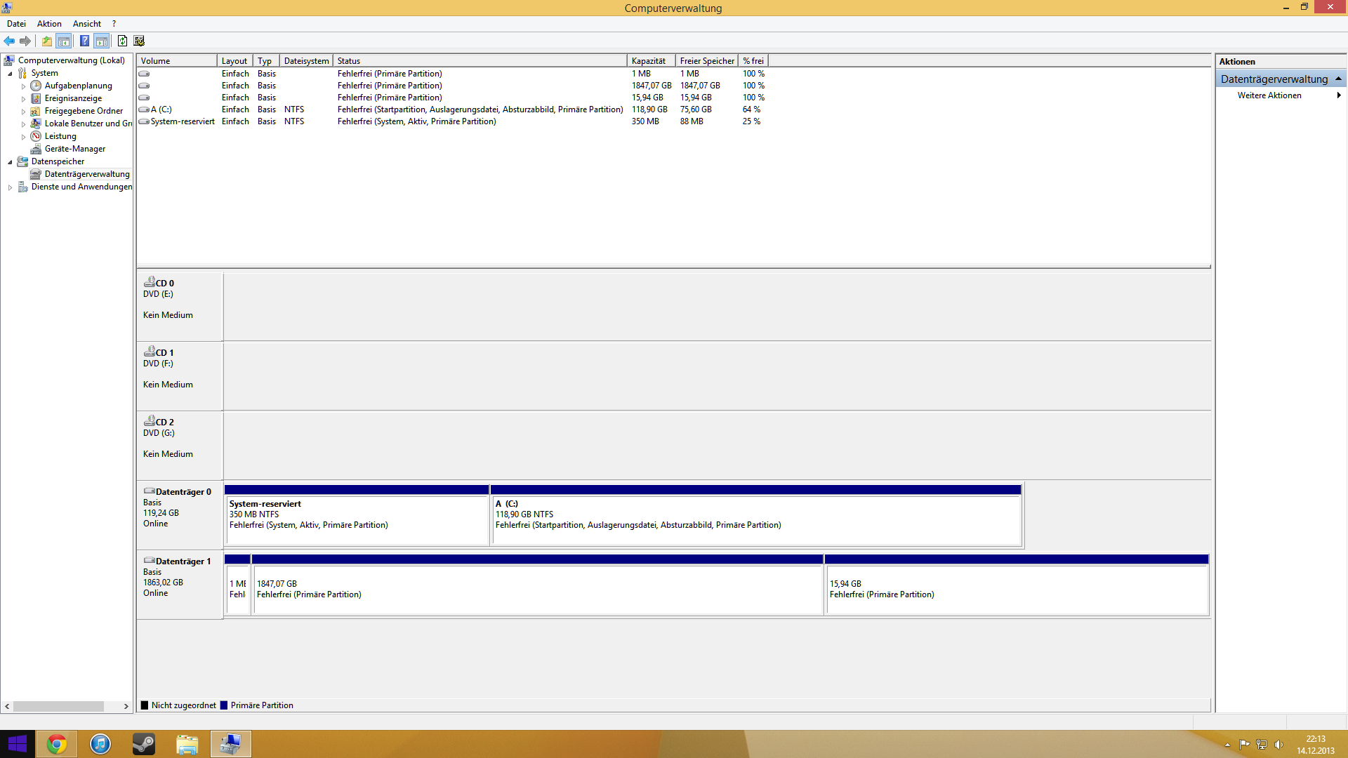Click the up one level folder icon
Screen dimensions: 1348x758
tap(47, 41)
